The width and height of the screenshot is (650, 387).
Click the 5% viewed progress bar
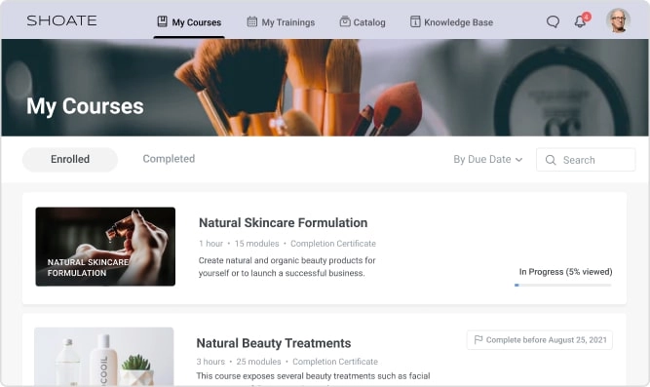coord(562,285)
